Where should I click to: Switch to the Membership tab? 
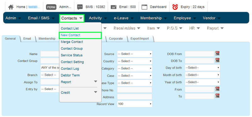(47, 38)
